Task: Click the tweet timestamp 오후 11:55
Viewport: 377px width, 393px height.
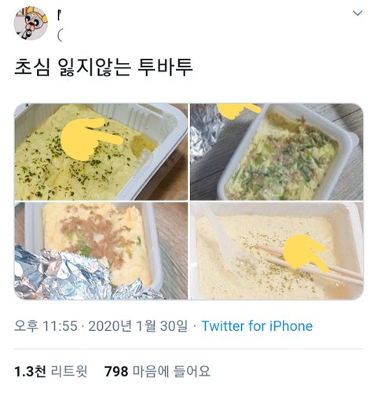Action: [x=46, y=326]
